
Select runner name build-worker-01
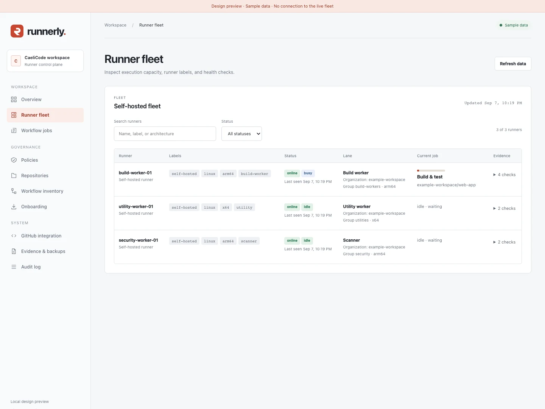[135, 173]
